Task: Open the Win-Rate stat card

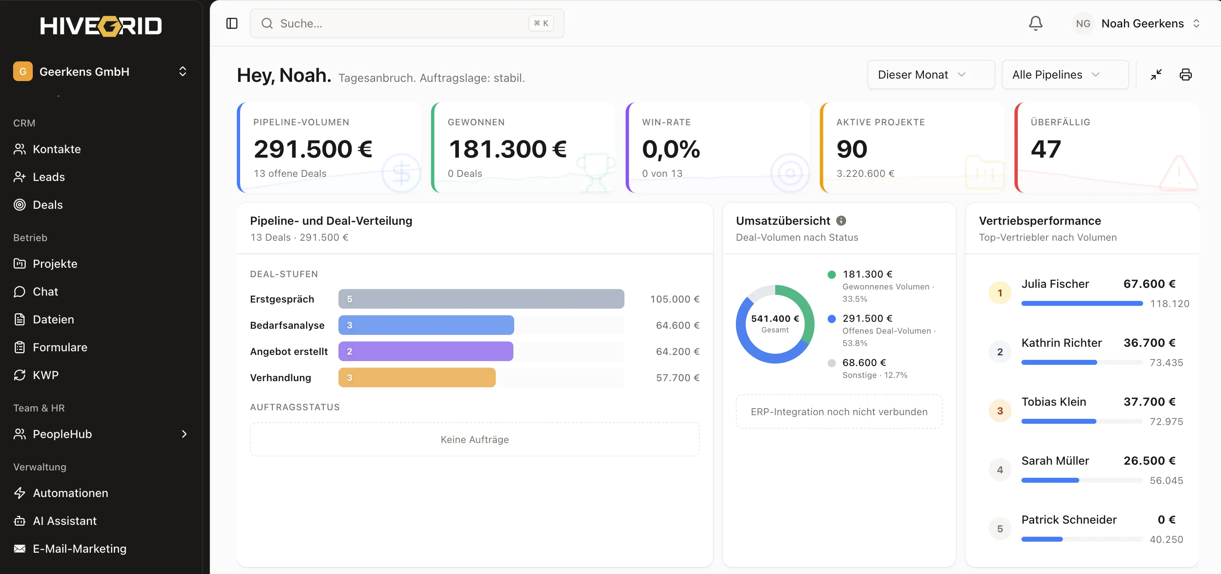Action: coord(717,147)
